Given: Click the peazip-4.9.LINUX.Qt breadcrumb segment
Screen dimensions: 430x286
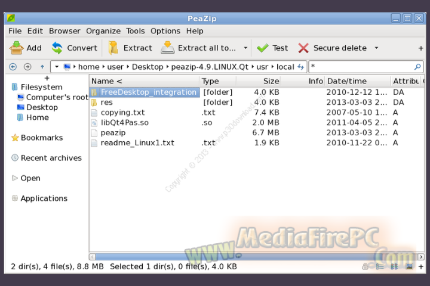Looking at the screenshot, I should pyautogui.click(x=210, y=67).
